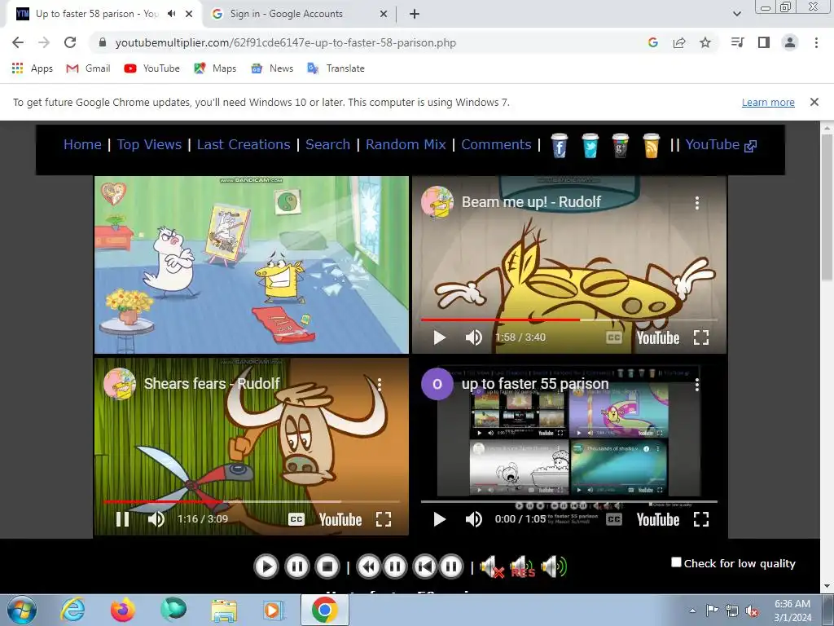The image size is (834, 626).
Task: Open the Comments link
Action: 496,144
